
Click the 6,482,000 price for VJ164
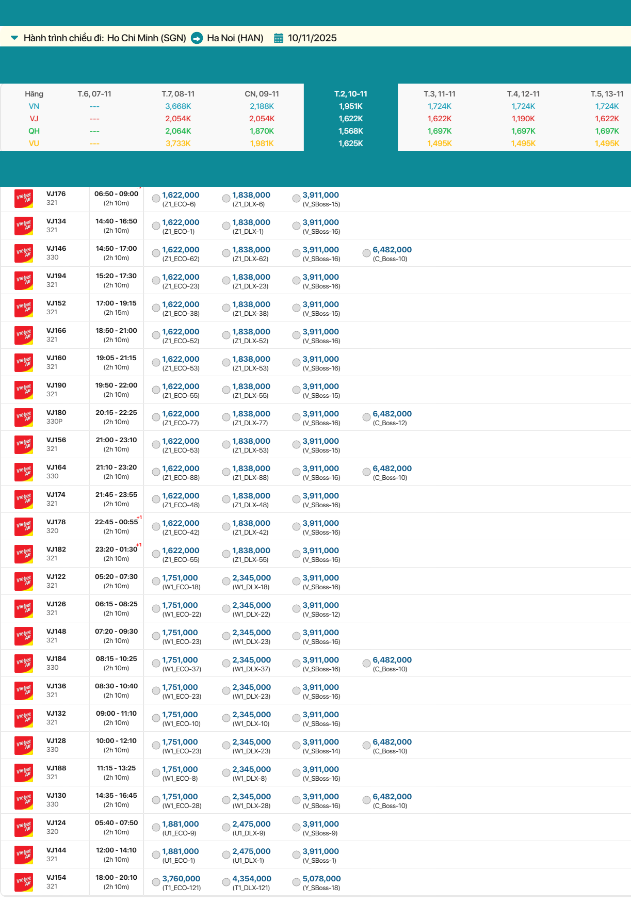click(x=392, y=469)
